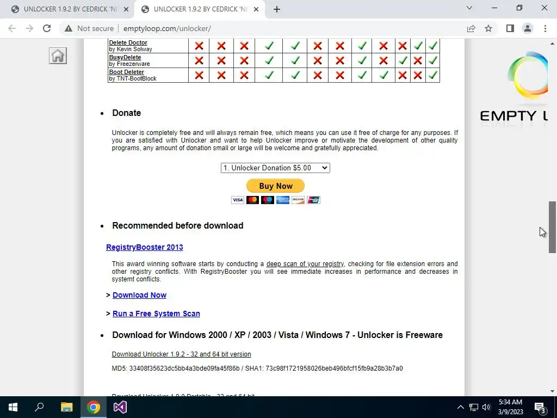Close the second Unlocker tab
Image resolution: width=557 pixels, height=418 pixels.
pos(256,9)
